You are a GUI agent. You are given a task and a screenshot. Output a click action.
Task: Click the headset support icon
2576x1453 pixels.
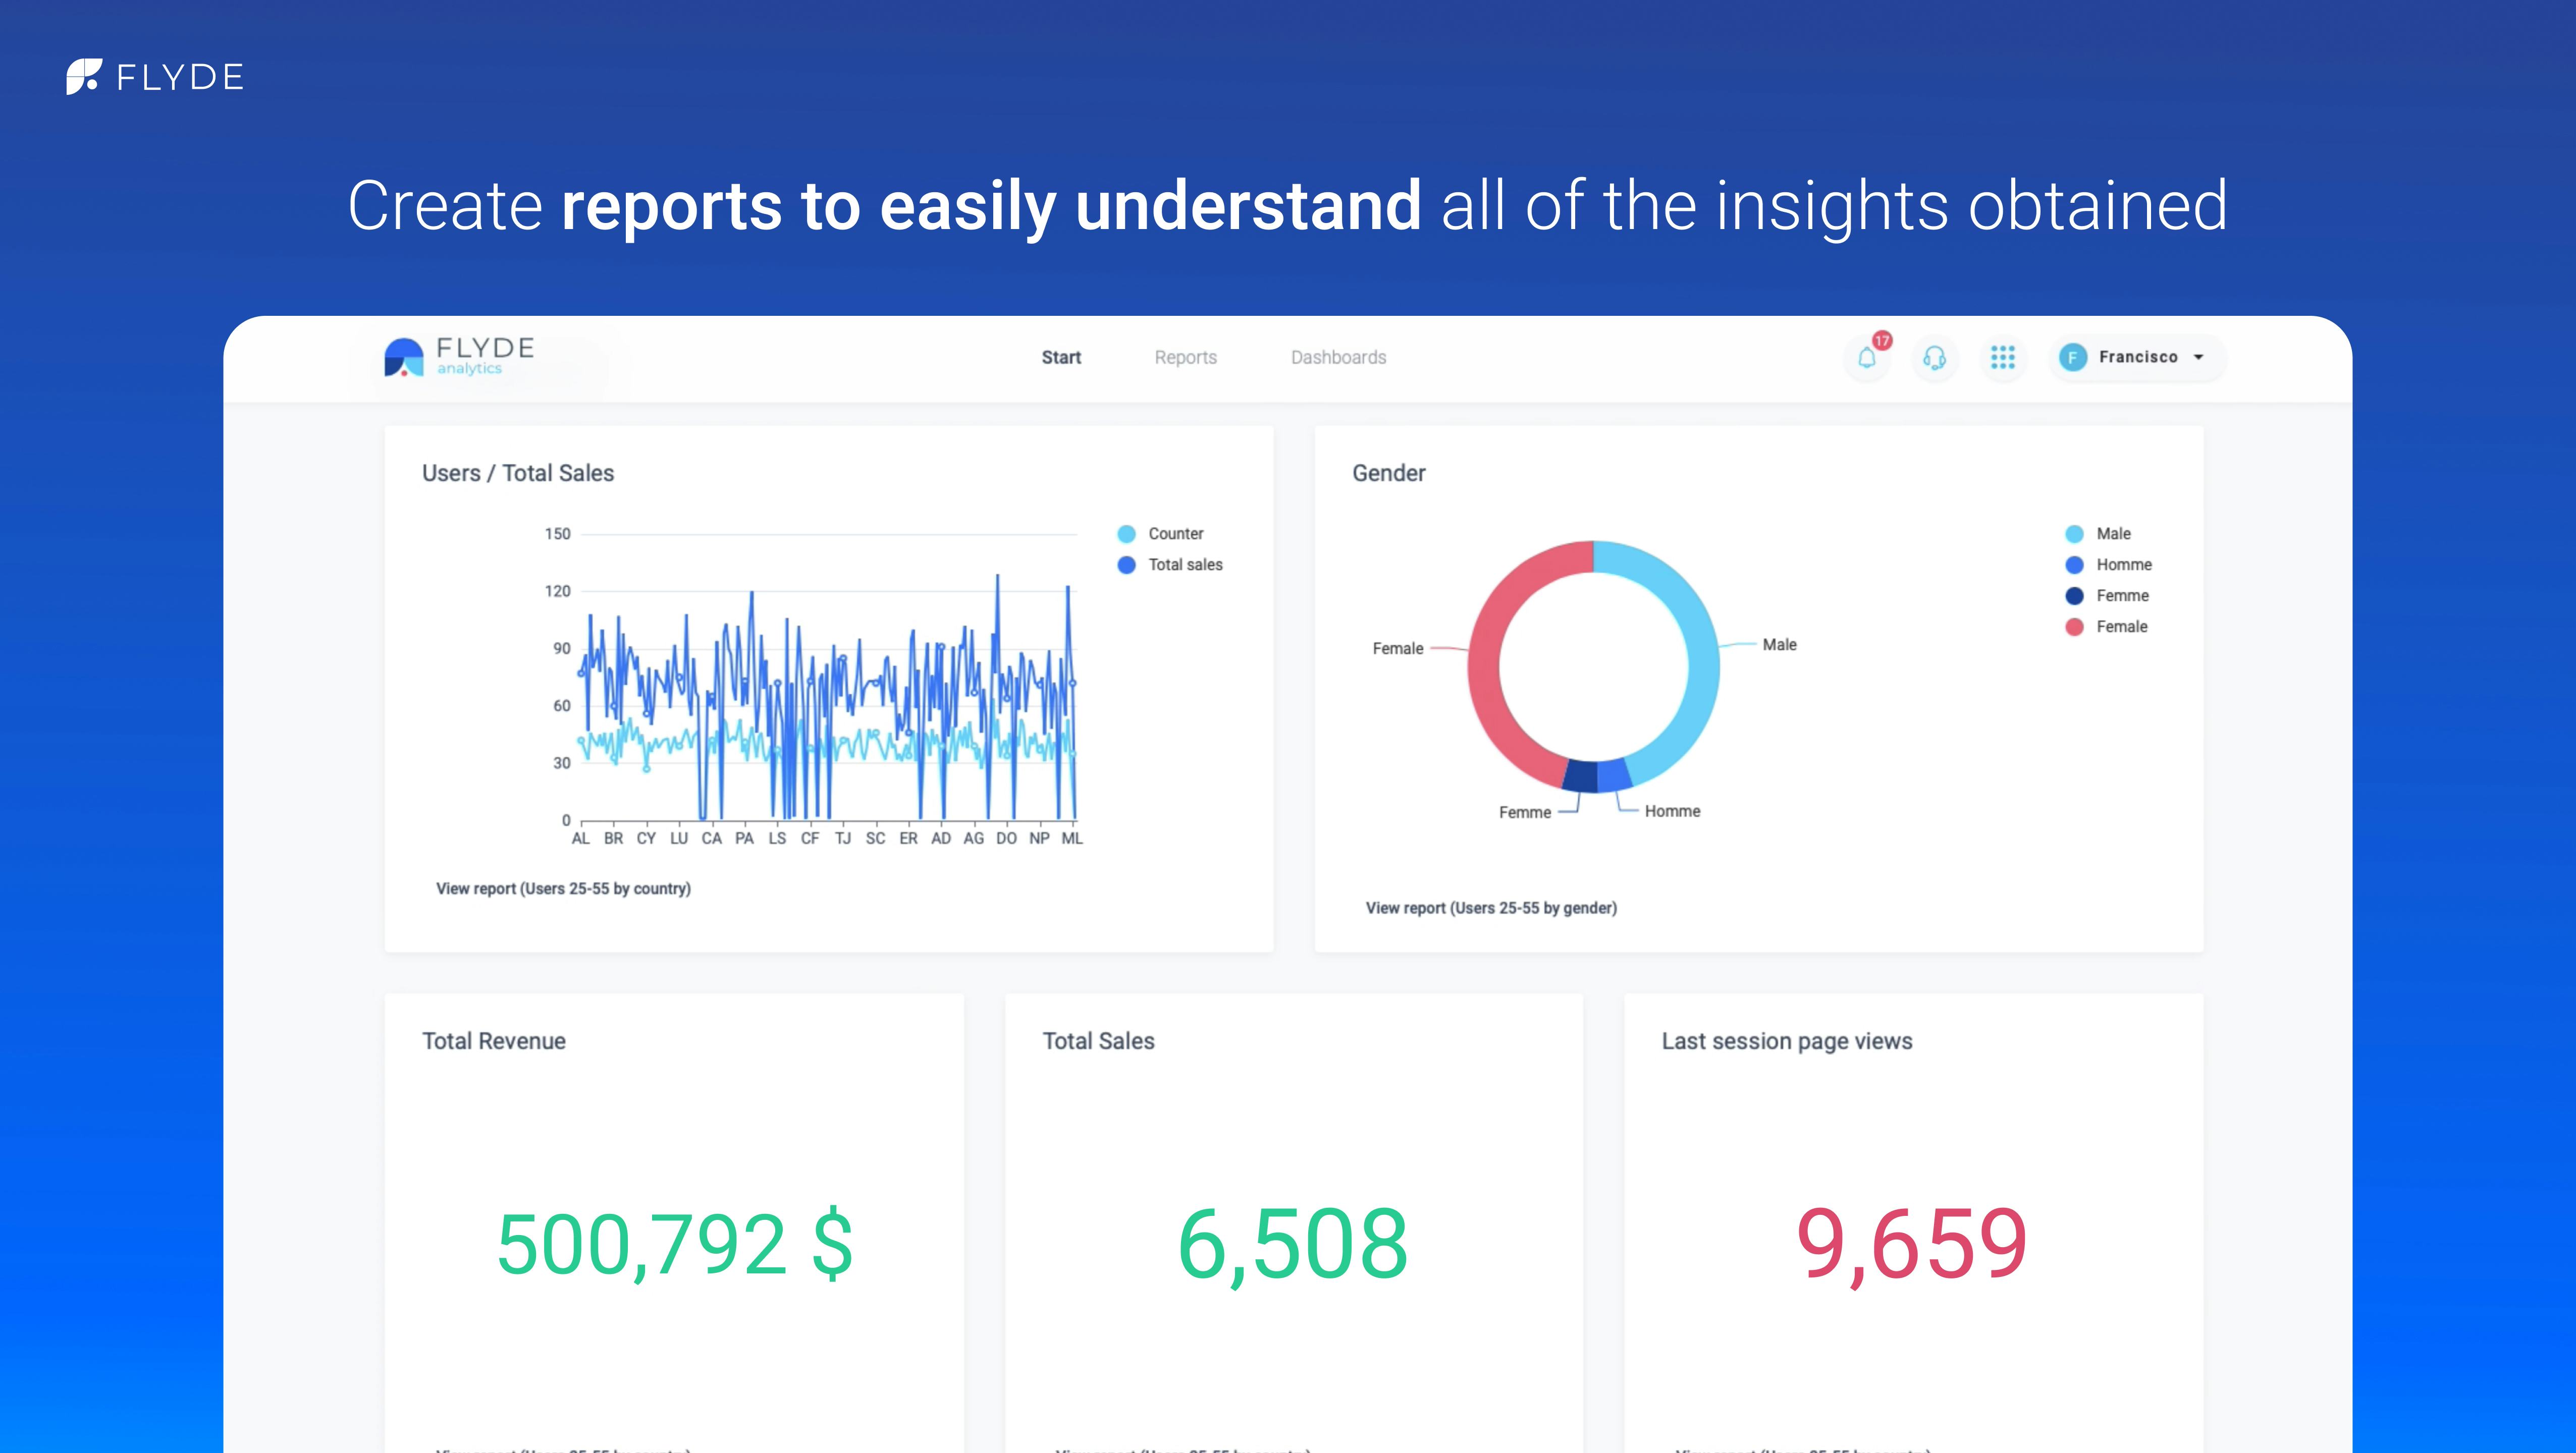tap(1934, 358)
